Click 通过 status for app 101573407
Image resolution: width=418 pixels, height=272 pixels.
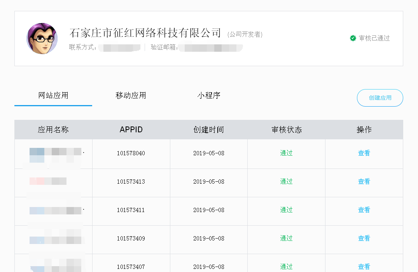tap(286, 267)
